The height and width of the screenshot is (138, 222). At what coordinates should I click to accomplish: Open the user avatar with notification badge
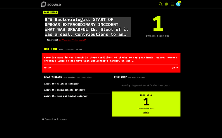(x=178, y=4)
